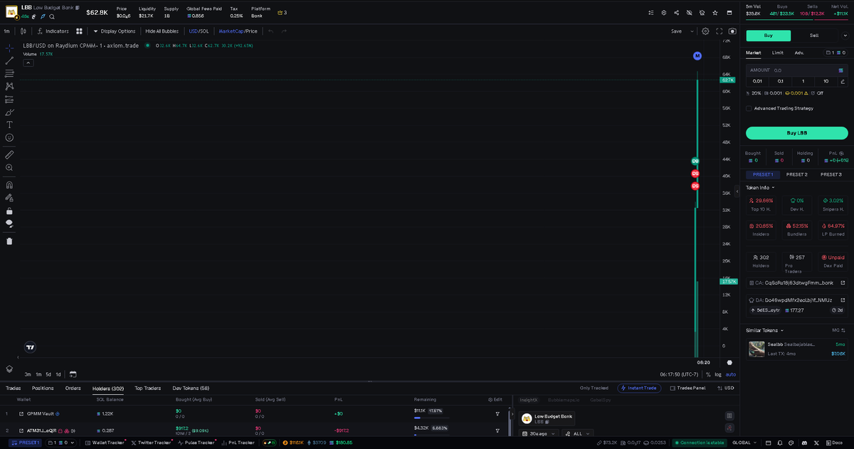Toggle Hide All Bubbles
This screenshot has height=449, width=854.
coord(162,31)
